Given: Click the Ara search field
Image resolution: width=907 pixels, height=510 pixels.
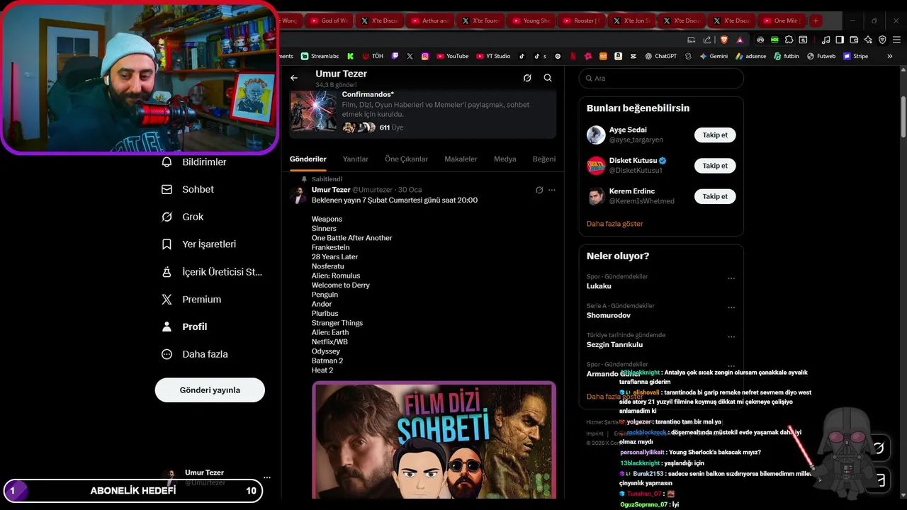Looking at the screenshot, I should click(661, 79).
